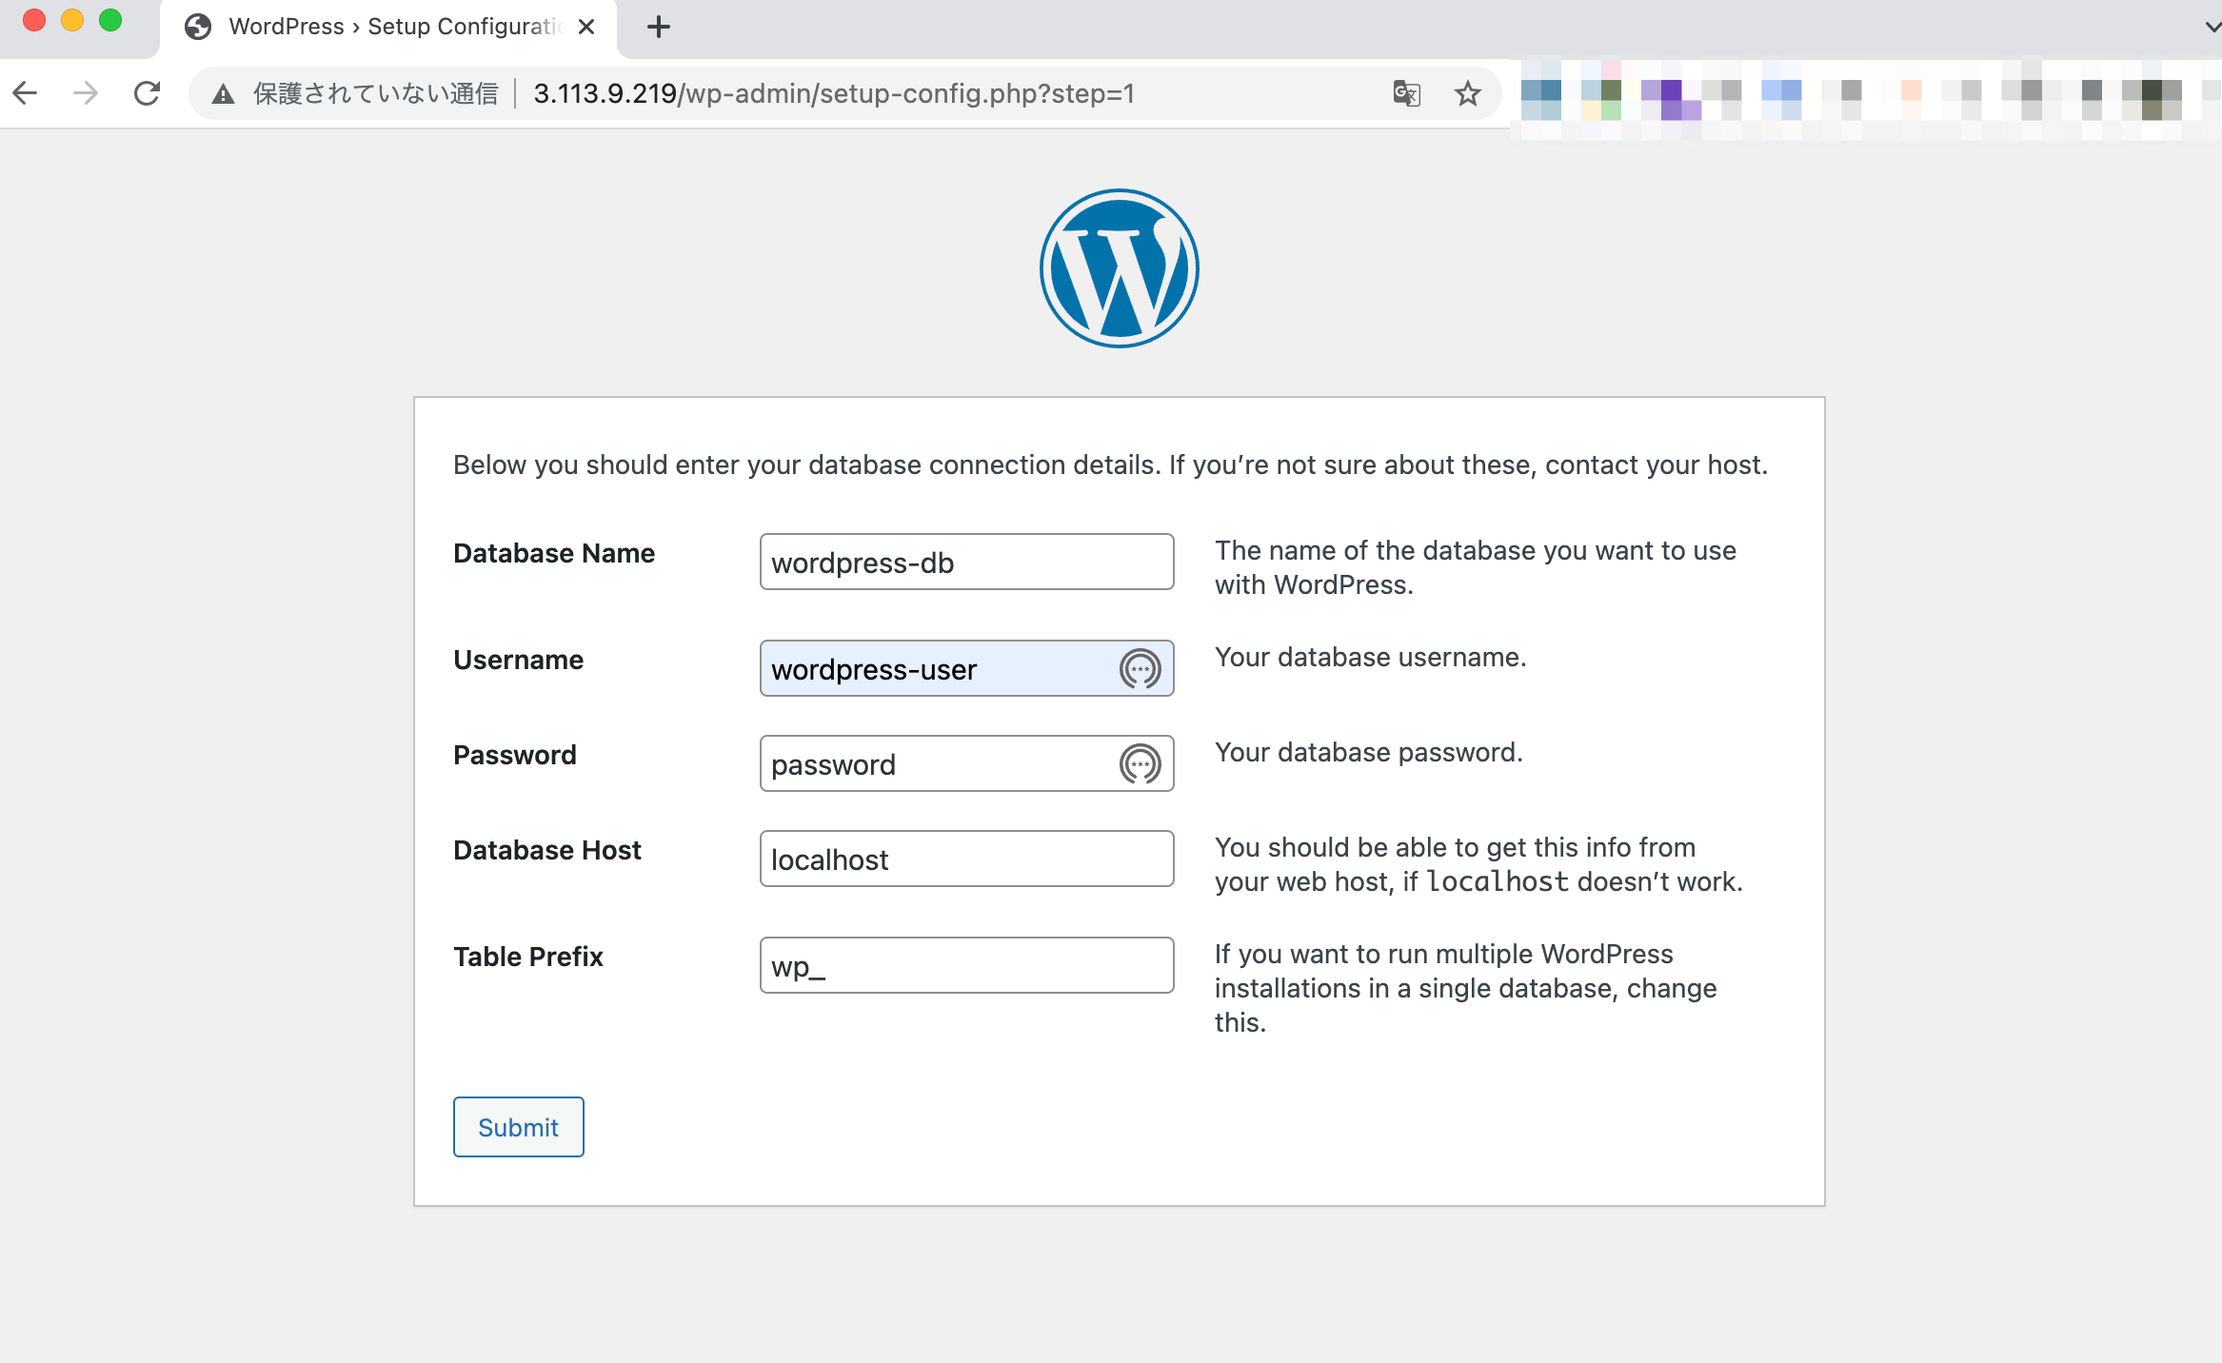Viewport: 2222px width, 1363px height.
Task: Click the WordPress logo
Action: (1119, 267)
